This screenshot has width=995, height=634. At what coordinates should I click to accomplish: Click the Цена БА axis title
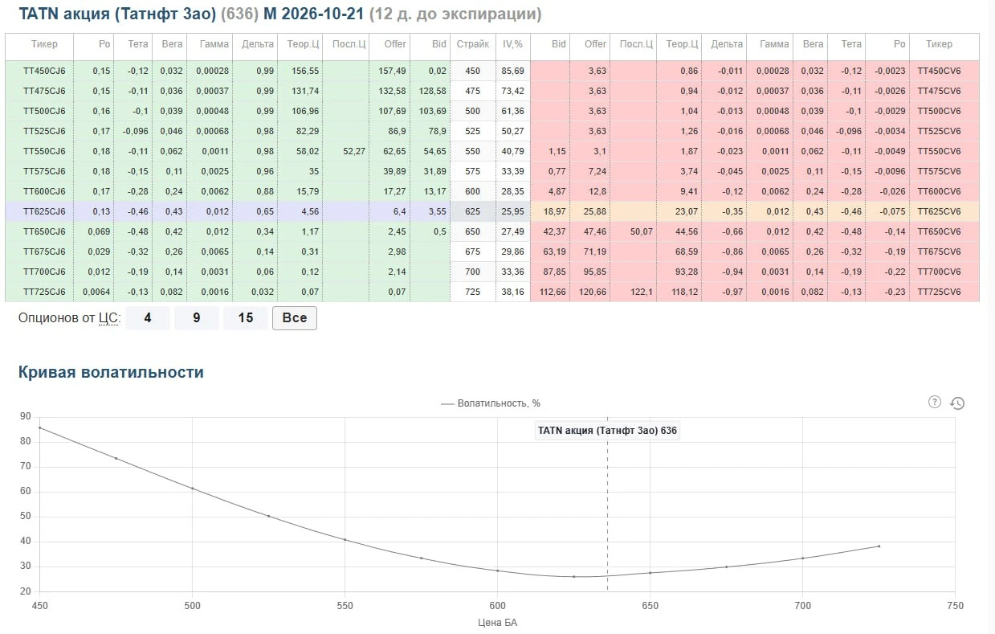coord(497,622)
